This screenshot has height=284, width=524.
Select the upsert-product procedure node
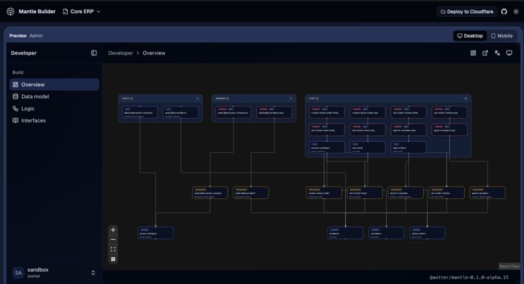pos(487,193)
